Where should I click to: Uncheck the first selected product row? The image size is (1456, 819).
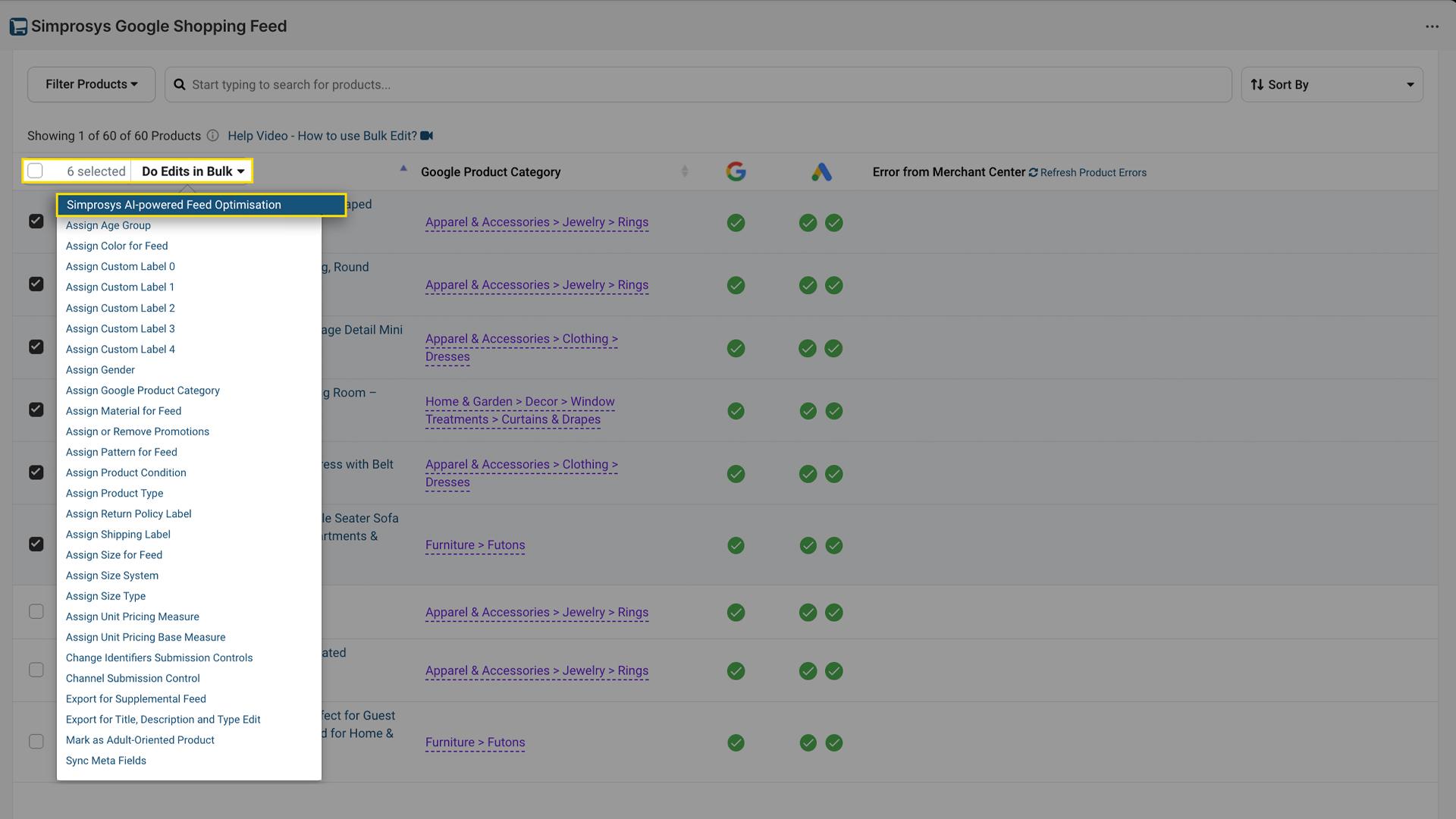[x=36, y=221]
